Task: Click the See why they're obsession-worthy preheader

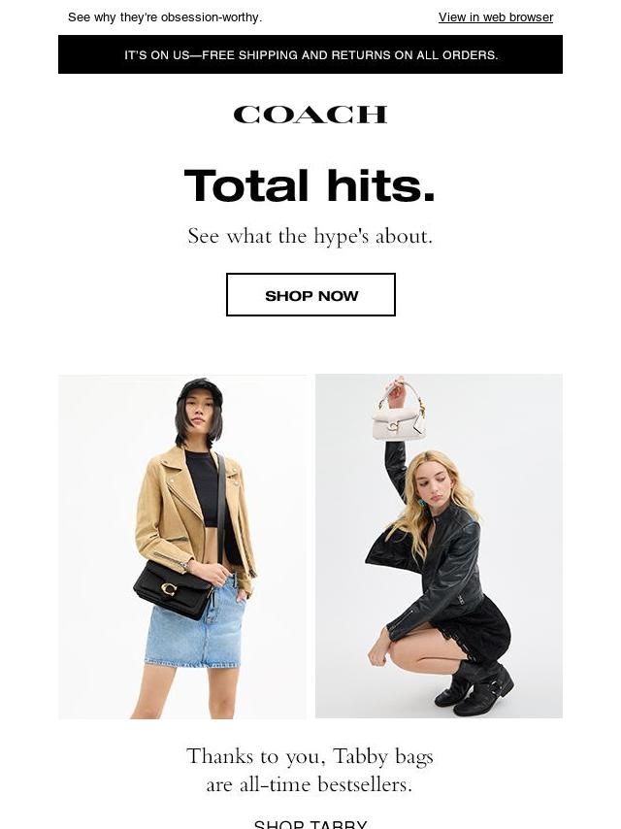Action: (x=165, y=17)
